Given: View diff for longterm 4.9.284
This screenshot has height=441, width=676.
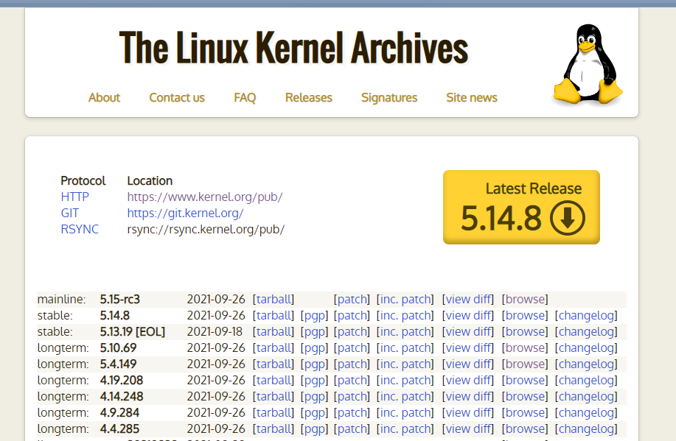Looking at the screenshot, I should pyautogui.click(x=468, y=412).
